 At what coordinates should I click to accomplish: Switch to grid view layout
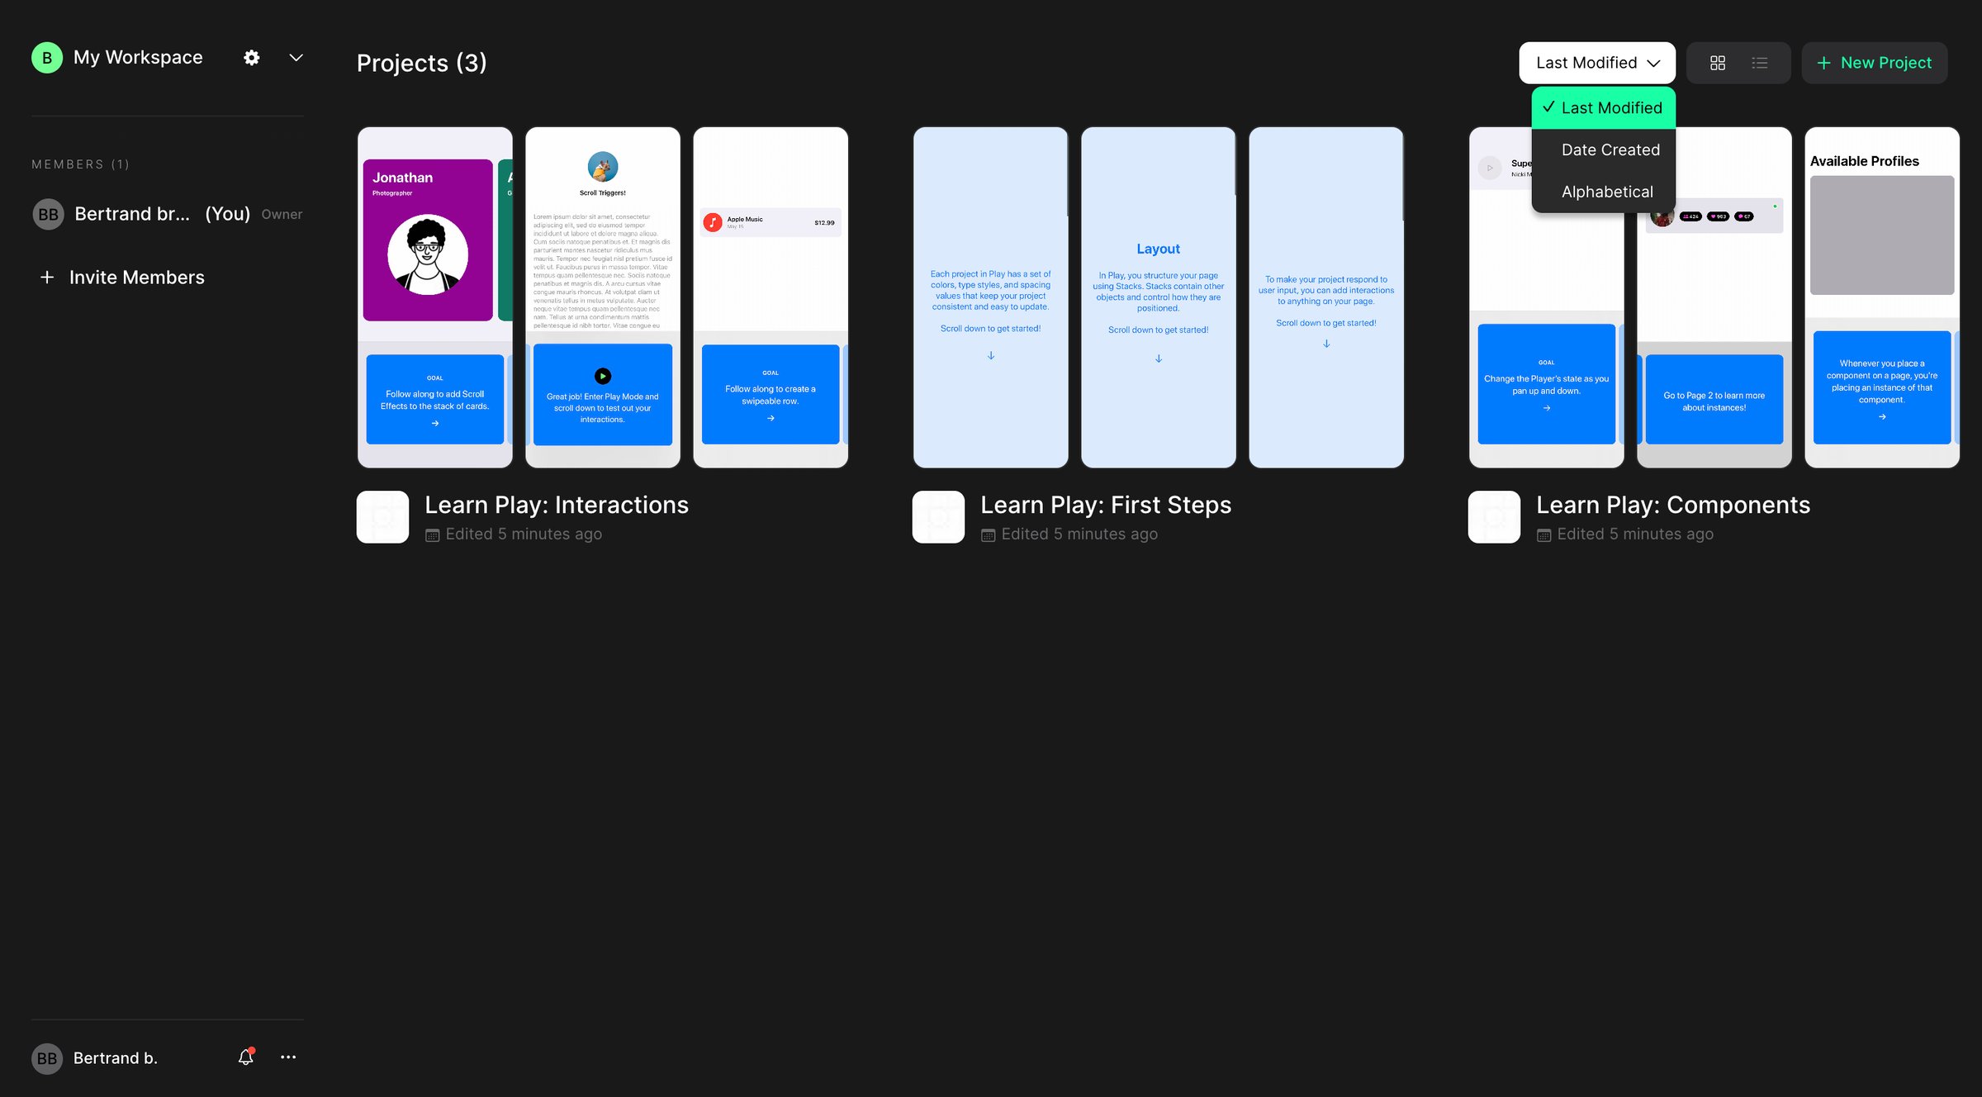click(x=1718, y=63)
